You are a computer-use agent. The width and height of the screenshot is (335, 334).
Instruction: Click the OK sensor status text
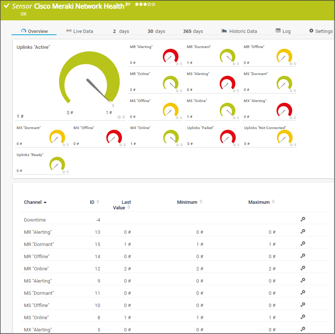[23, 14]
